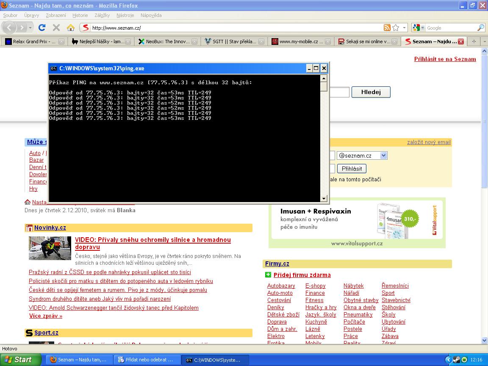Open the Autobazary link under Firmy.cz
488x366 pixels.
click(x=281, y=286)
